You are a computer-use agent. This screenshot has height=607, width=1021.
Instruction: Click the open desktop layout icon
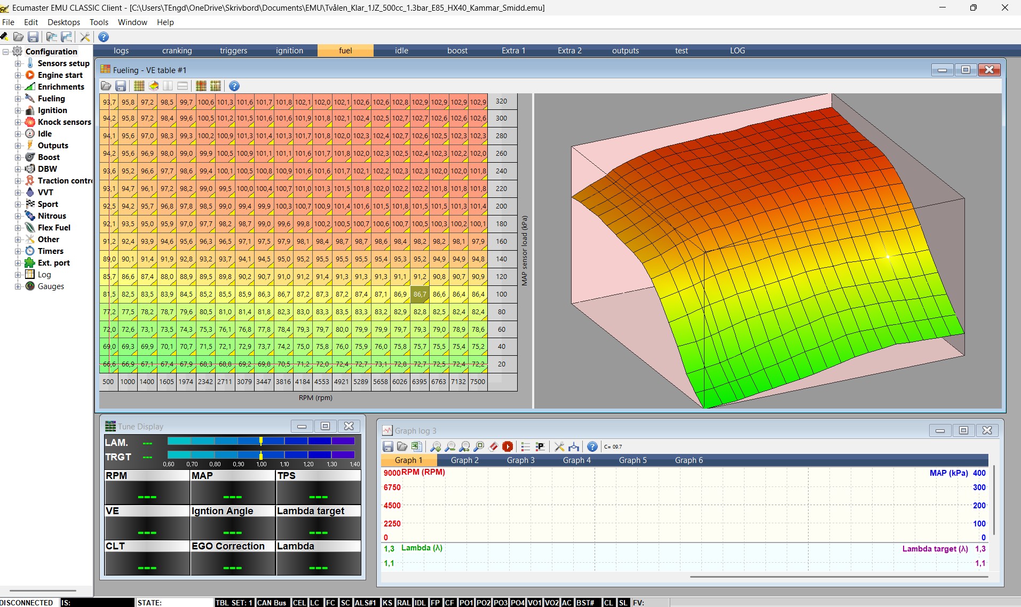pyautogui.click(x=51, y=37)
